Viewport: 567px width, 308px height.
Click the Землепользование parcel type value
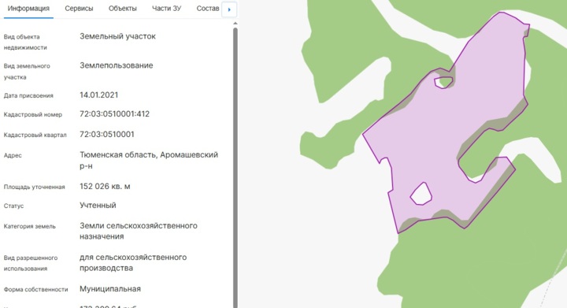116,65
